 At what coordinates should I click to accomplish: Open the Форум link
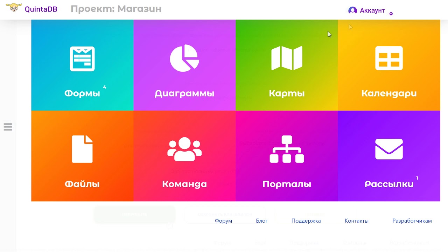(x=223, y=221)
